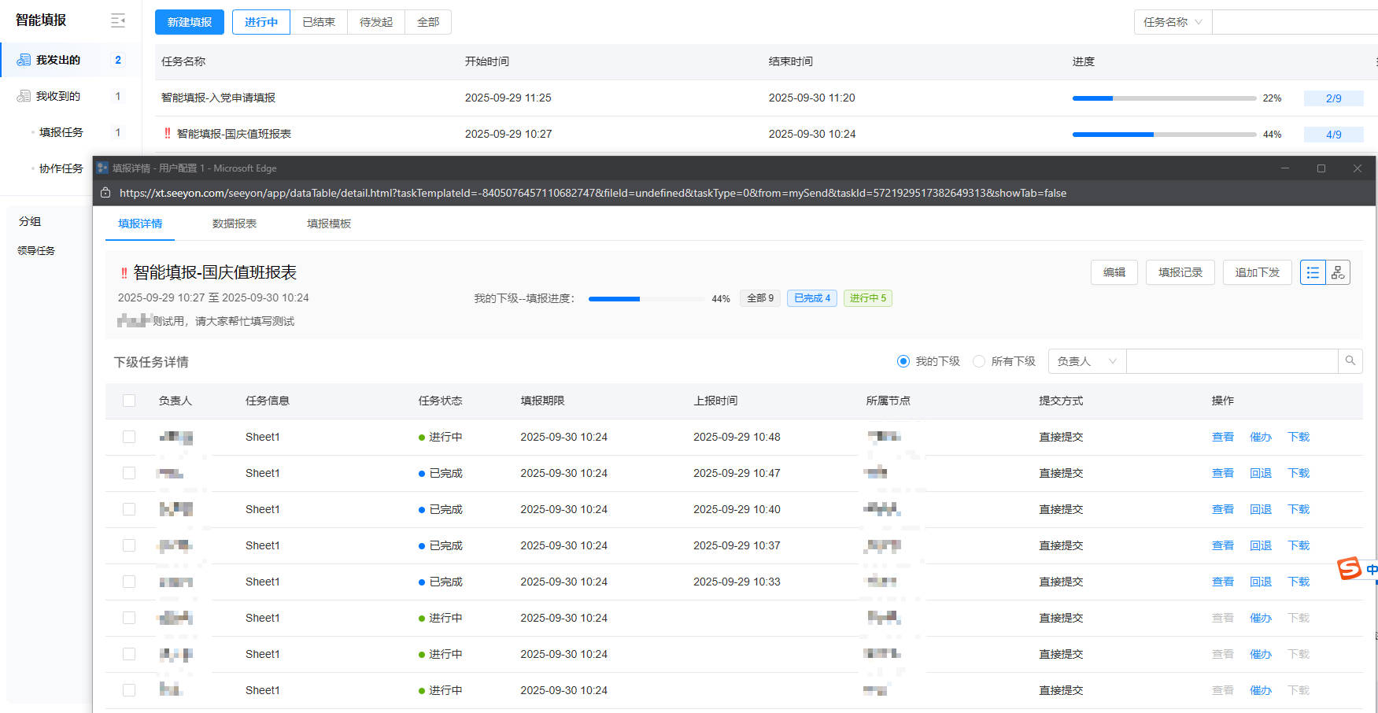
Task: Open the 任务名称 search type dropdown
Action: click(1173, 22)
